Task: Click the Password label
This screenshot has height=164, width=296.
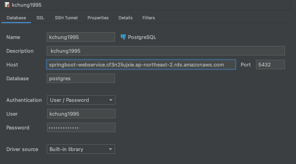Action: tap(18, 128)
